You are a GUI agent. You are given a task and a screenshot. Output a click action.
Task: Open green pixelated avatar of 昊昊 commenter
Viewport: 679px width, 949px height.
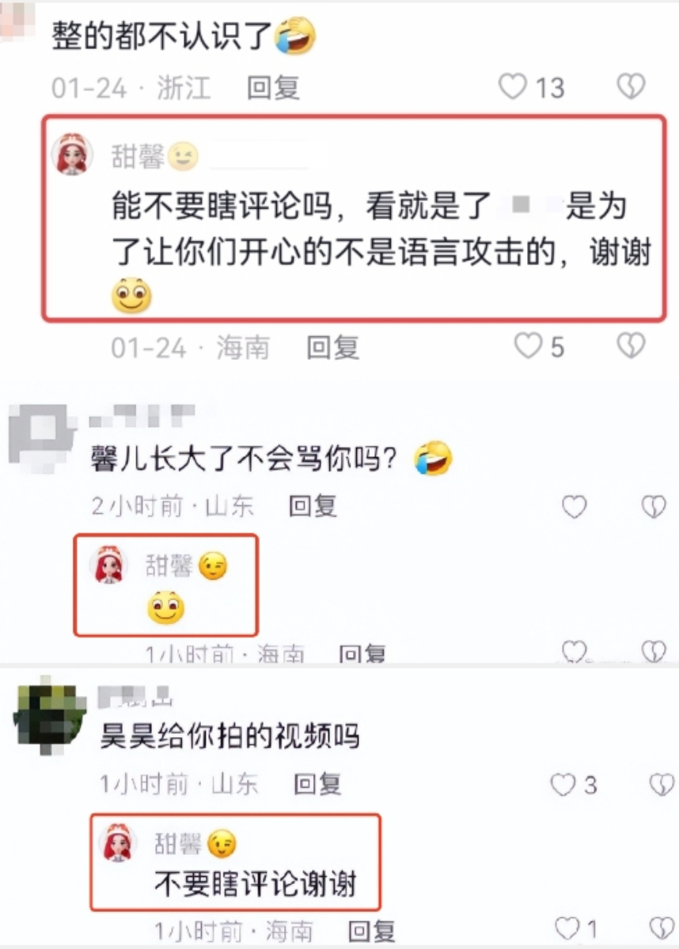[x=49, y=717]
